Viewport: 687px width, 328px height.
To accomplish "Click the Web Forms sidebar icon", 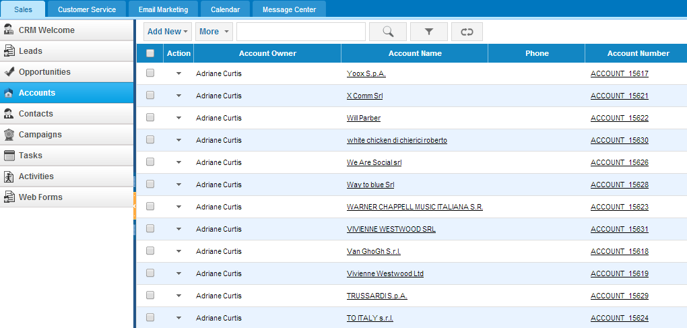I will [8, 197].
